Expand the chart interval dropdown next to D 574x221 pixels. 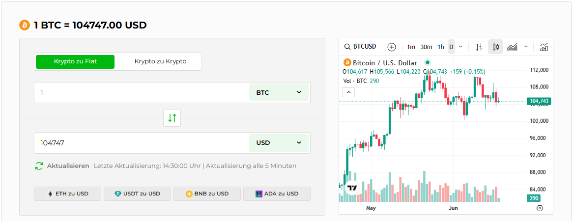[x=460, y=47]
